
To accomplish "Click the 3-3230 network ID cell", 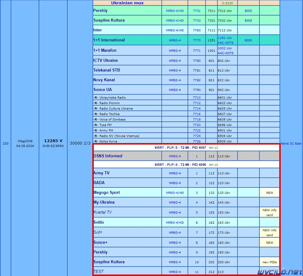I will (227, 3).
